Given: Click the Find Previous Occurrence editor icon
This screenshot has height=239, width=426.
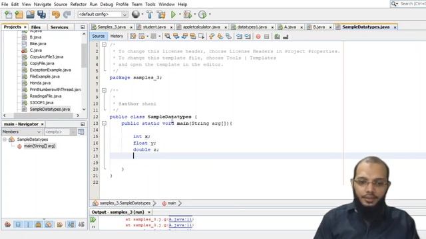Looking at the screenshot, I should click(x=176, y=37).
